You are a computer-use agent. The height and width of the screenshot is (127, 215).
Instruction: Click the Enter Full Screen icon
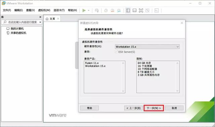point(141,10)
